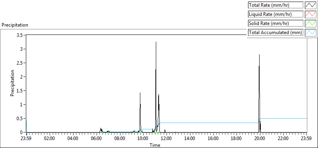
Task: Click the 23:59 start time axis value
Action: [x=26, y=139]
